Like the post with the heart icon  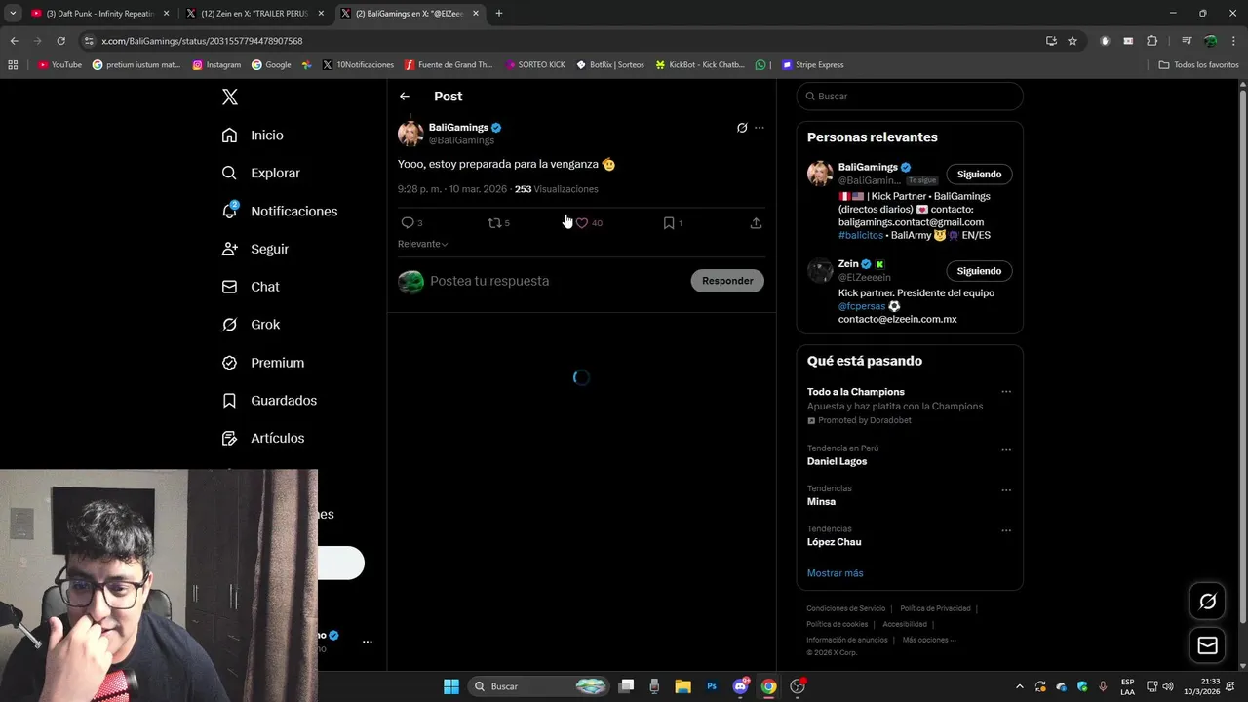pos(582,223)
